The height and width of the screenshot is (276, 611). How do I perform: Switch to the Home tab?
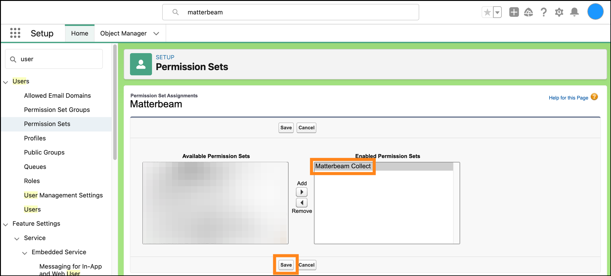80,33
